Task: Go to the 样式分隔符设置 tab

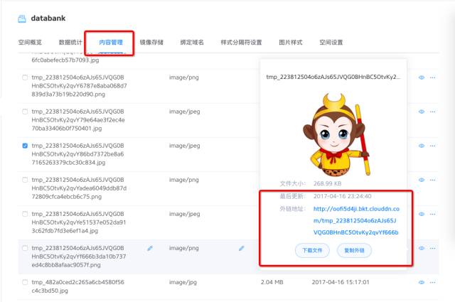Action: click(241, 43)
